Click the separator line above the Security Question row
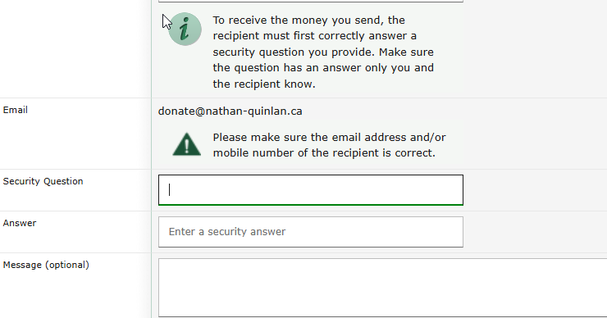 tap(303, 169)
